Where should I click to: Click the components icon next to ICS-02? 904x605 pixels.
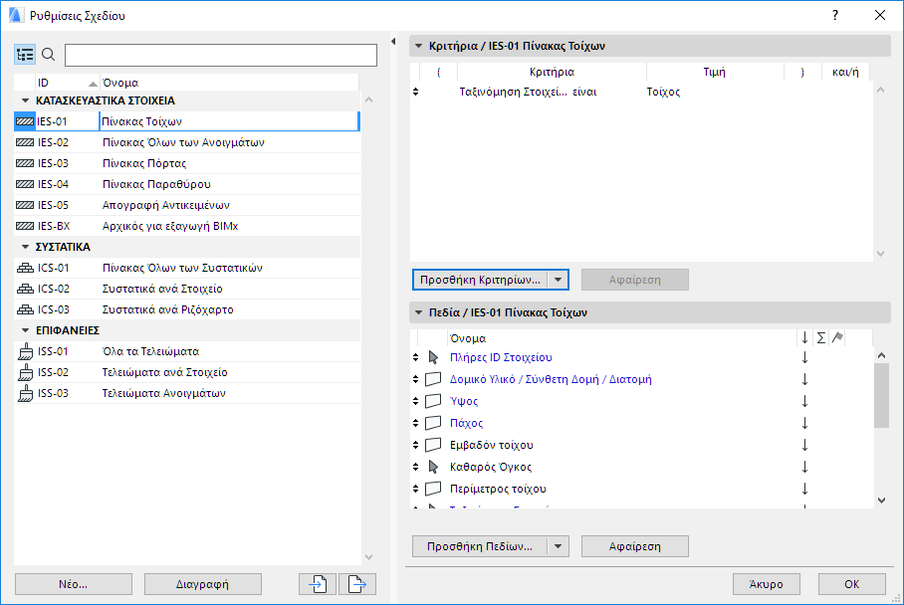click(x=26, y=289)
